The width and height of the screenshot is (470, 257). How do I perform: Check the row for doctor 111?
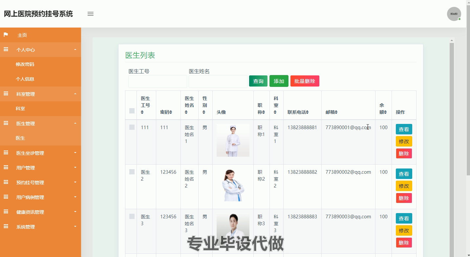(132, 127)
